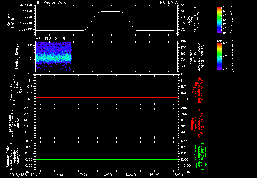Click the "Model Scanner Pos Raw" axis title
Image resolution: width=257 pixels, height=178 pixels.
coord(14,123)
